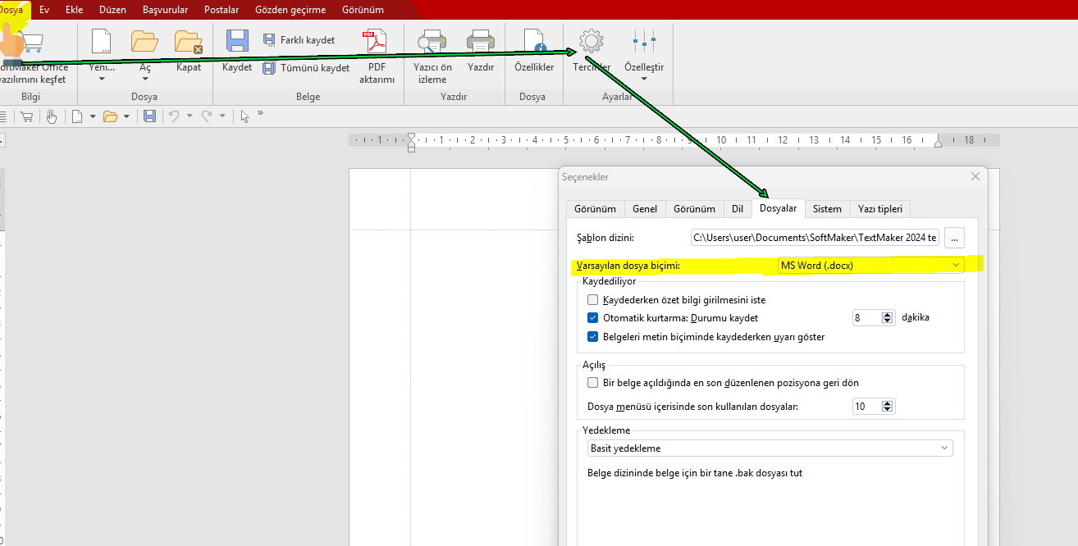Viewport: 1078px width, 546px height.
Task: Open Tercihler gear settings icon
Action: tap(591, 43)
